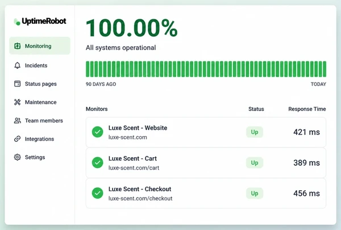
Task: Click green checkmark for Luxe Scent - Checkout
Action: (x=97, y=193)
